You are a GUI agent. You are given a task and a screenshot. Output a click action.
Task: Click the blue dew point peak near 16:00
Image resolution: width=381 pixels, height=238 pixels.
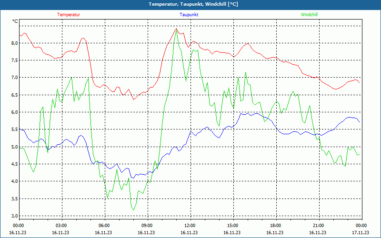[248, 113]
